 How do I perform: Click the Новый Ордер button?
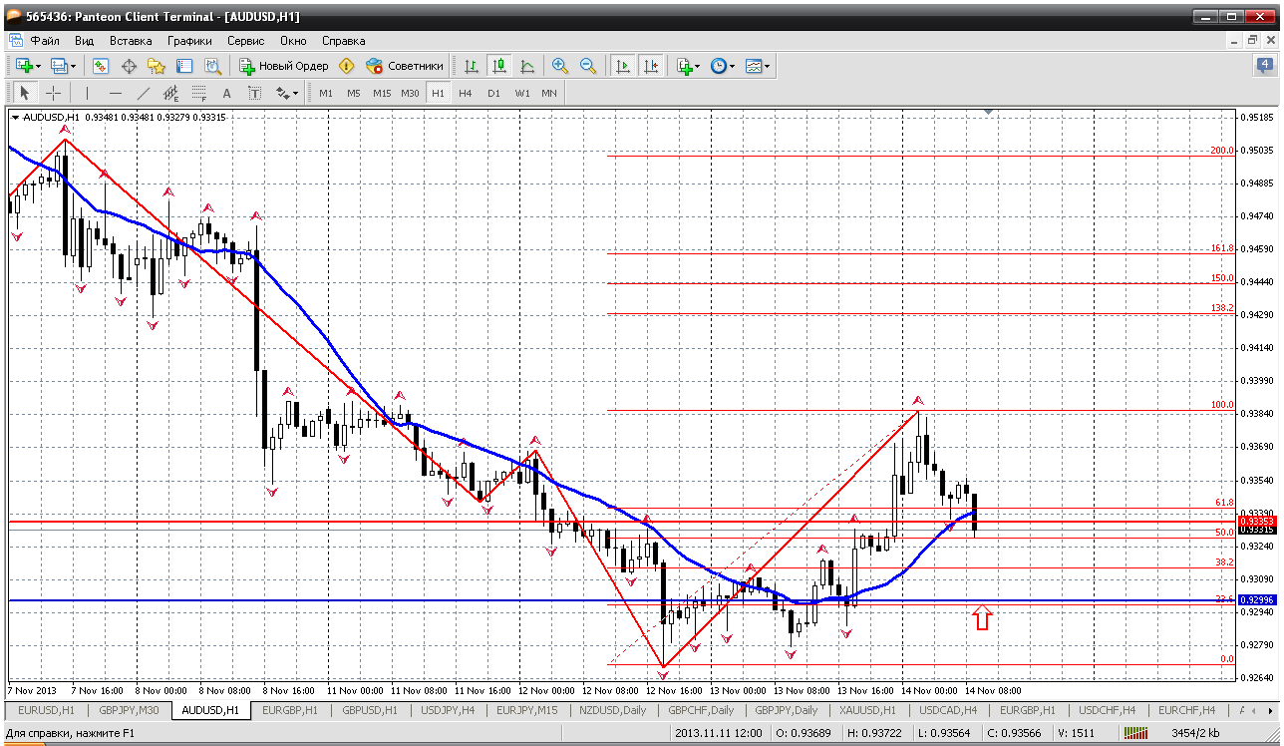tap(284, 66)
